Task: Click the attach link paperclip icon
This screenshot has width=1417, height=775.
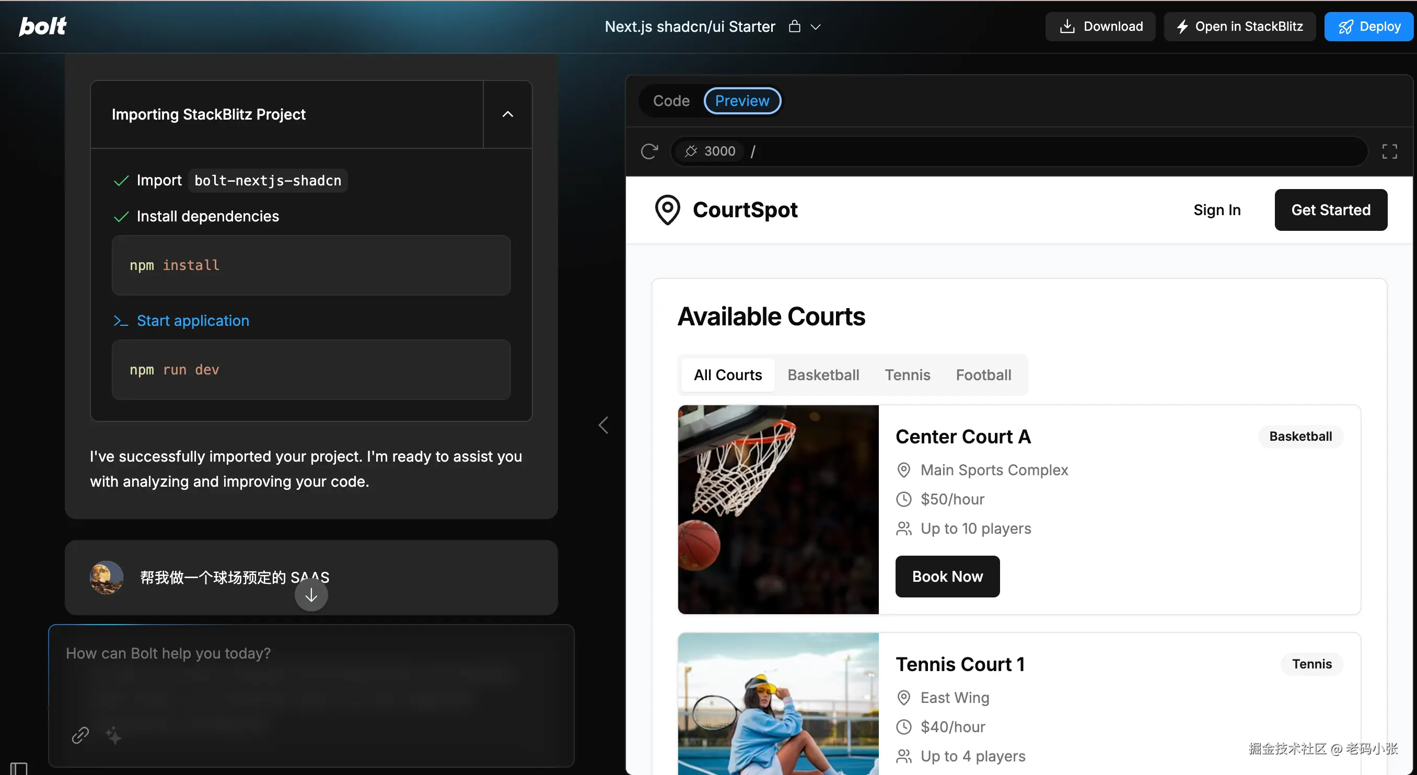Action: pos(80,735)
